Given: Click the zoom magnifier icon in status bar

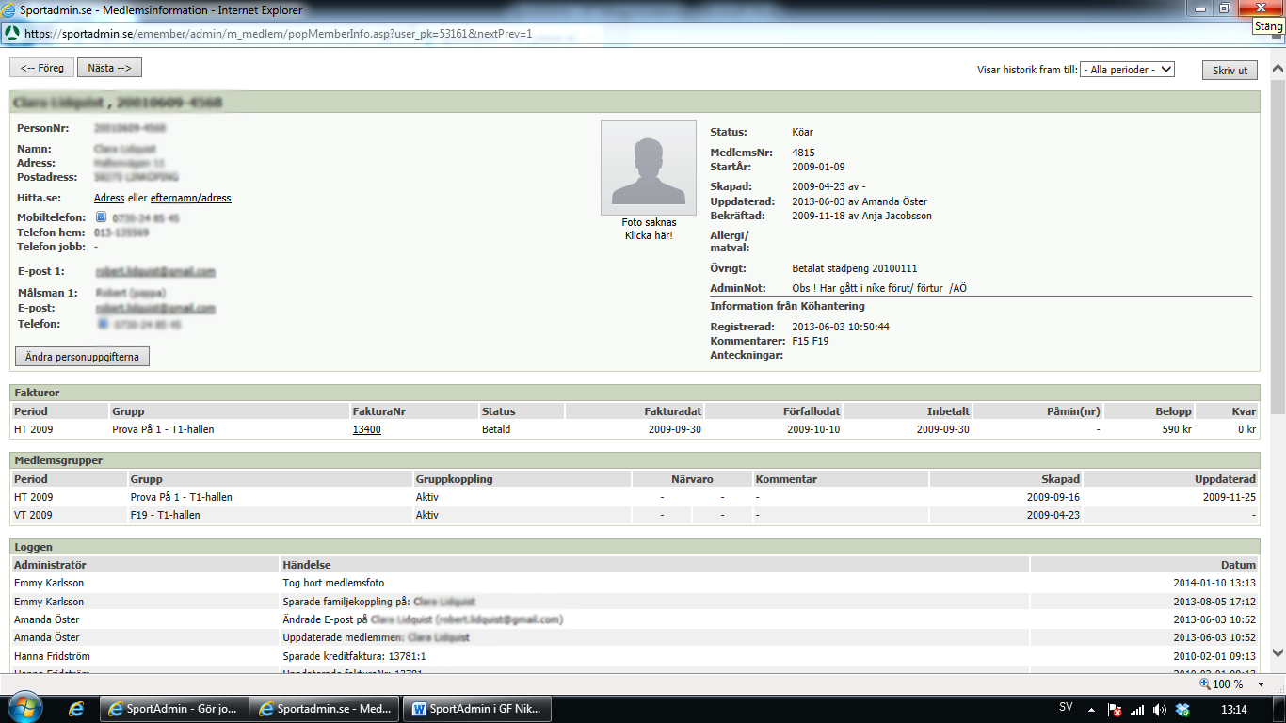Looking at the screenshot, I should [1205, 684].
